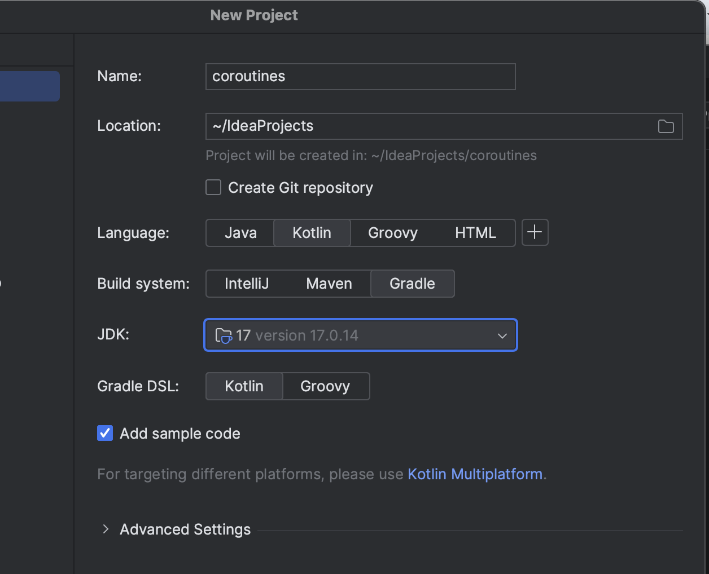This screenshot has width=709, height=574.
Task: Enable Create Git repository checkbox
Action: pos(213,187)
